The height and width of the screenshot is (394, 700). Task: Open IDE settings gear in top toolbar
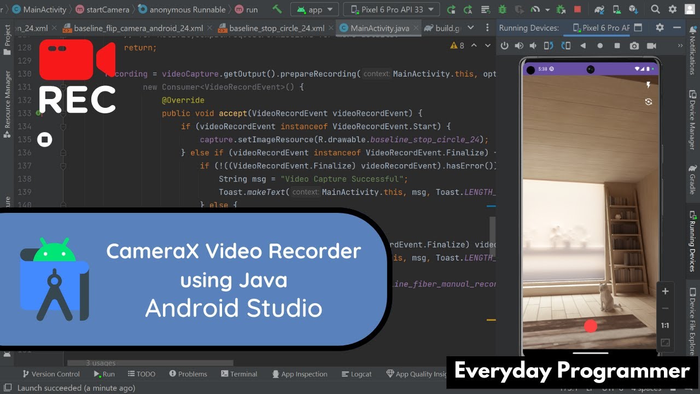pos(673,9)
